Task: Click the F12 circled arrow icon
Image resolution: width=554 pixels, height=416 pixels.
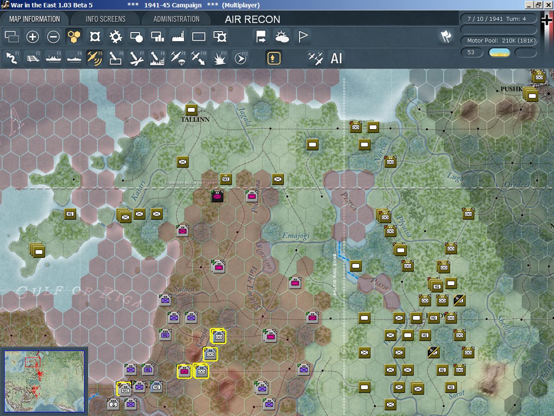Action: [240, 58]
